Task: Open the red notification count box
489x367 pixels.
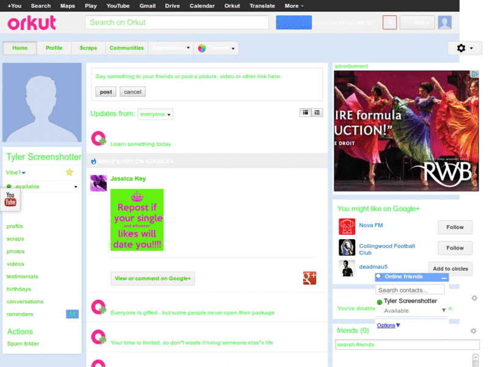Action: pos(389,23)
